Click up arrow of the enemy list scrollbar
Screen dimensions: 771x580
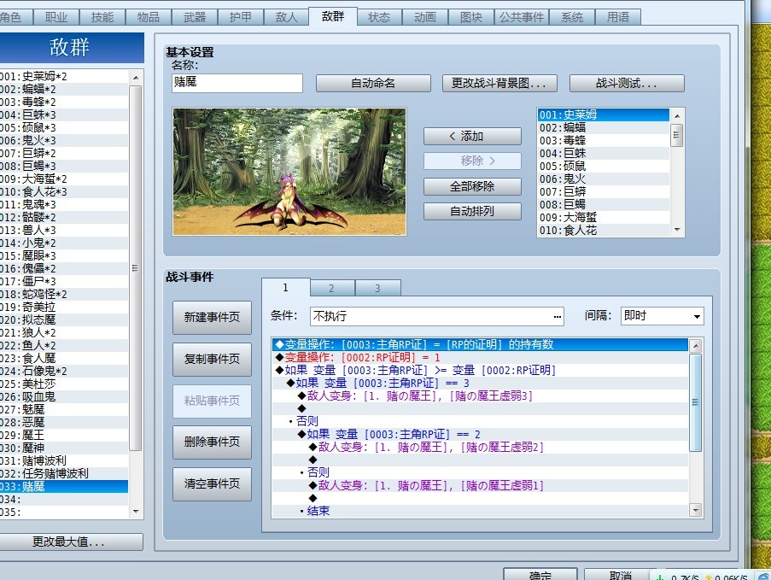pyautogui.click(x=677, y=115)
